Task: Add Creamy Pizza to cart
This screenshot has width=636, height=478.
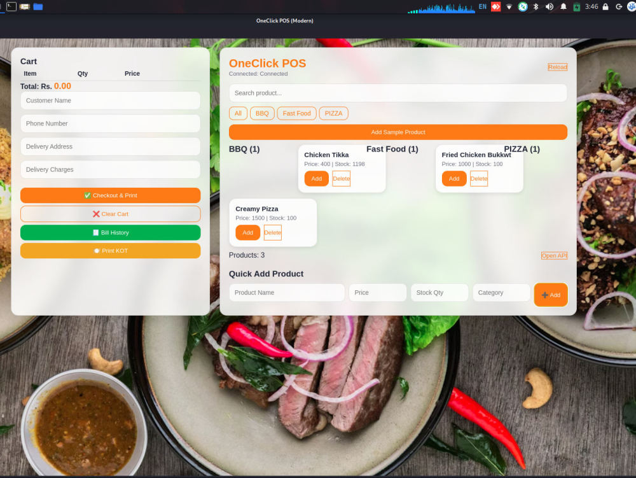Action: coord(248,232)
